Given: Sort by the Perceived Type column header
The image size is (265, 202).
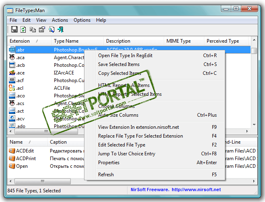Looking at the screenshot, I should 226,41.
